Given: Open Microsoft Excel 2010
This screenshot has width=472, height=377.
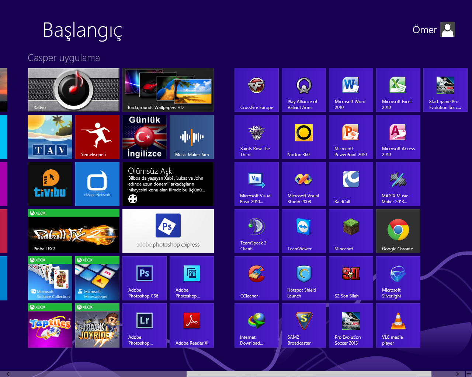Looking at the screenshot, I should coord(398,90).
